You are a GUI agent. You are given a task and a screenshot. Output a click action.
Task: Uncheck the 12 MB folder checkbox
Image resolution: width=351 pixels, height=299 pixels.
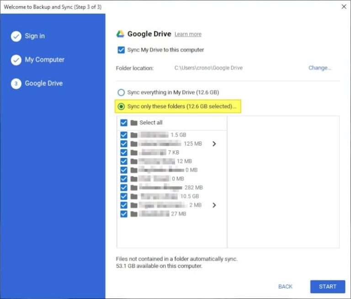[x=124, y=161]
